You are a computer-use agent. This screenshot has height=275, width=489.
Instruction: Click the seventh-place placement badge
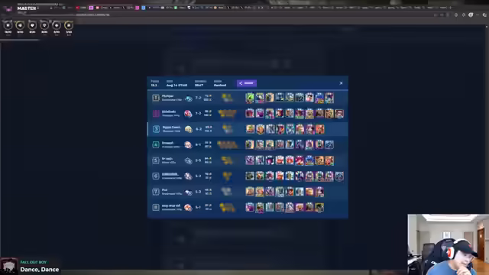[x=156, y=192]
